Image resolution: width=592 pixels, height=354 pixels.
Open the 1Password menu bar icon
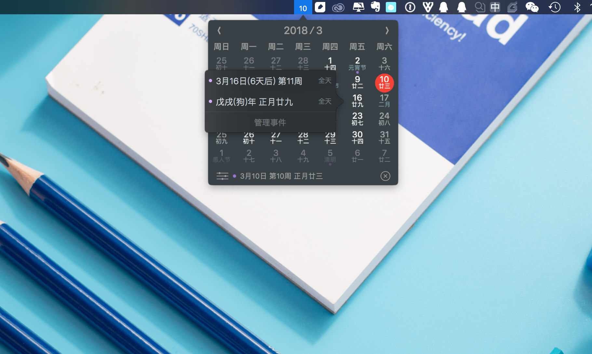[410, 7]
